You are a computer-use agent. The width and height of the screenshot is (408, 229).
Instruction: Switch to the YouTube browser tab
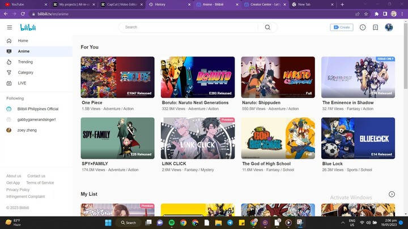pyautogui.click(x=25, y=5)
